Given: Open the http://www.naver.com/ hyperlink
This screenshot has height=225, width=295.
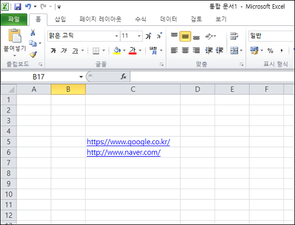Looking at the screenshot, I should pyautogui.click(x=123, y=153).
